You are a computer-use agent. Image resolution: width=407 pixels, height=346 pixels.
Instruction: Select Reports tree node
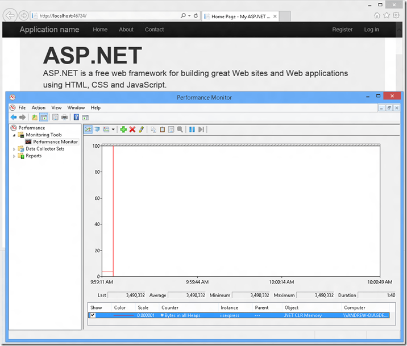click(34, 156)
